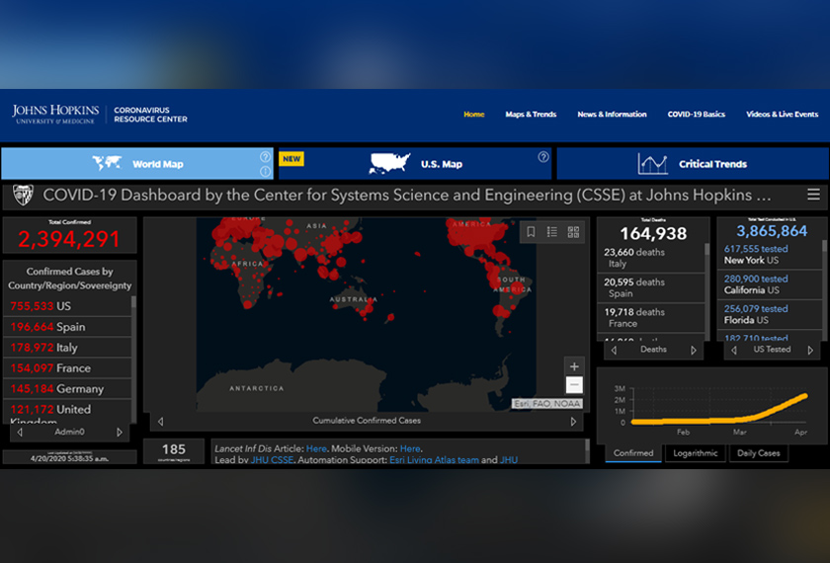Zoom in the map with plus button
The height and width of the screenshot is (563, 830).
point(574,366)
